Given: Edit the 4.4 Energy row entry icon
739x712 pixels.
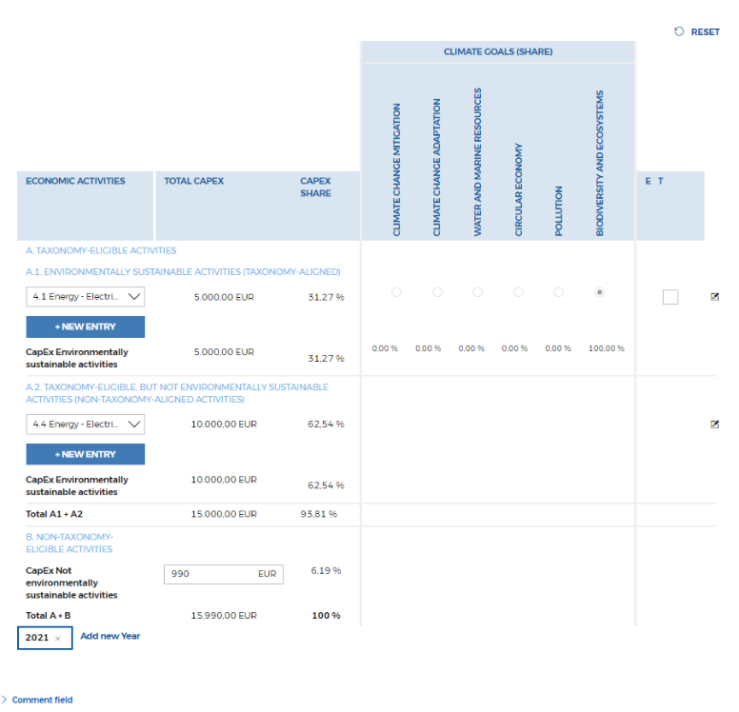Looking at the screenshot, I should pyautogui.click(x=714, y=425).
